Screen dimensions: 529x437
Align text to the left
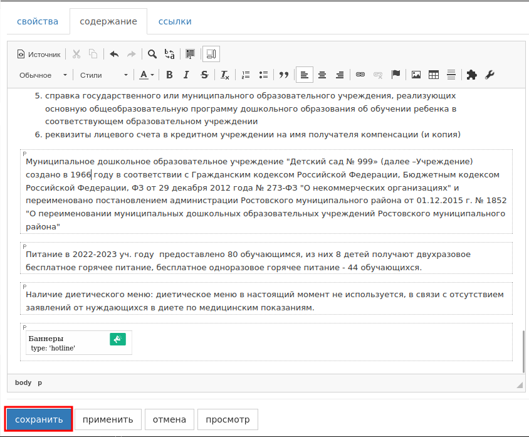click(x=305, y=75)
